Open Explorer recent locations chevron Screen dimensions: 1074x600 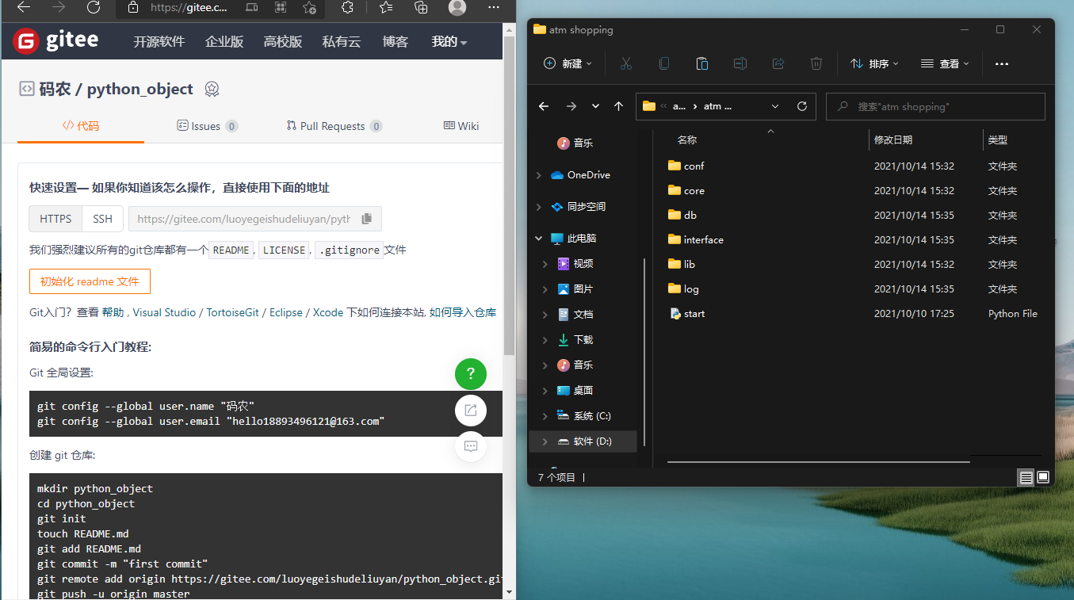[596, 106]
